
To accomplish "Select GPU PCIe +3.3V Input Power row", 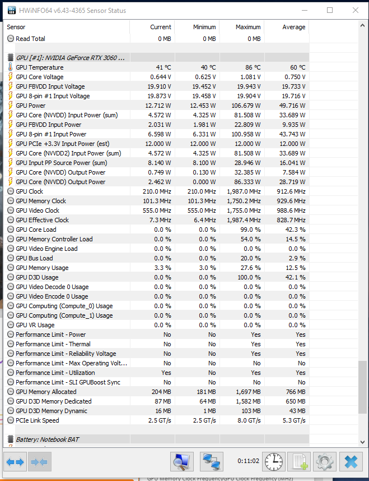I will 156,144.
